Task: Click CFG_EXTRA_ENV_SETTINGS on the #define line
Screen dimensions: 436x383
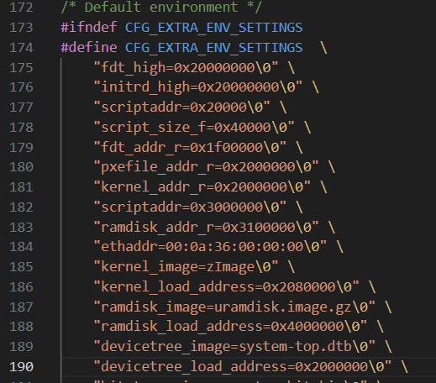Action: point(213,48)
